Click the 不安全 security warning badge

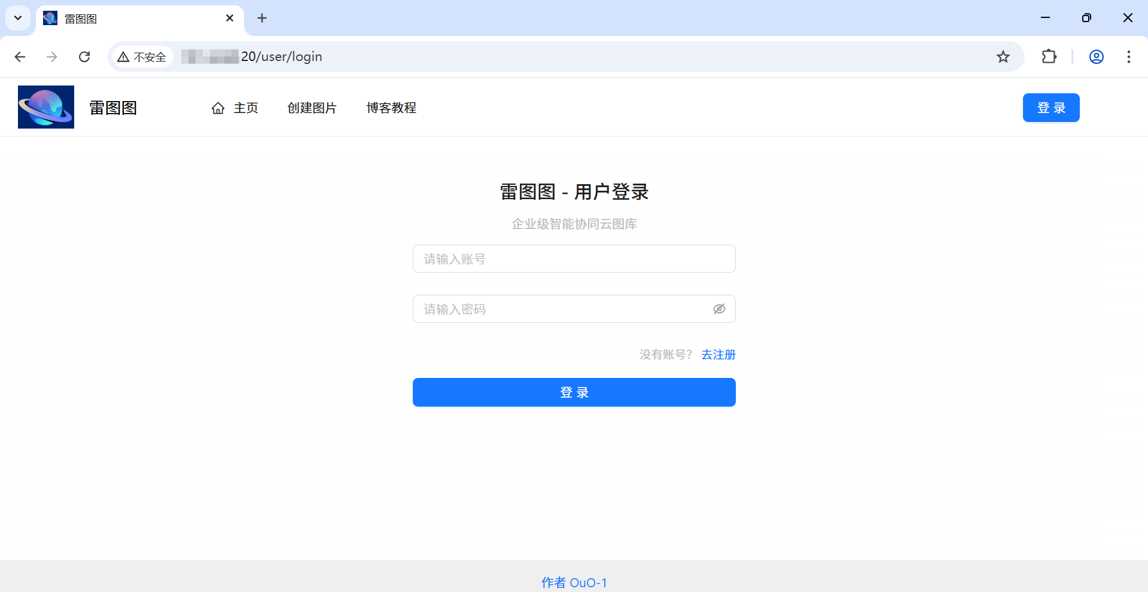point(142,57)
